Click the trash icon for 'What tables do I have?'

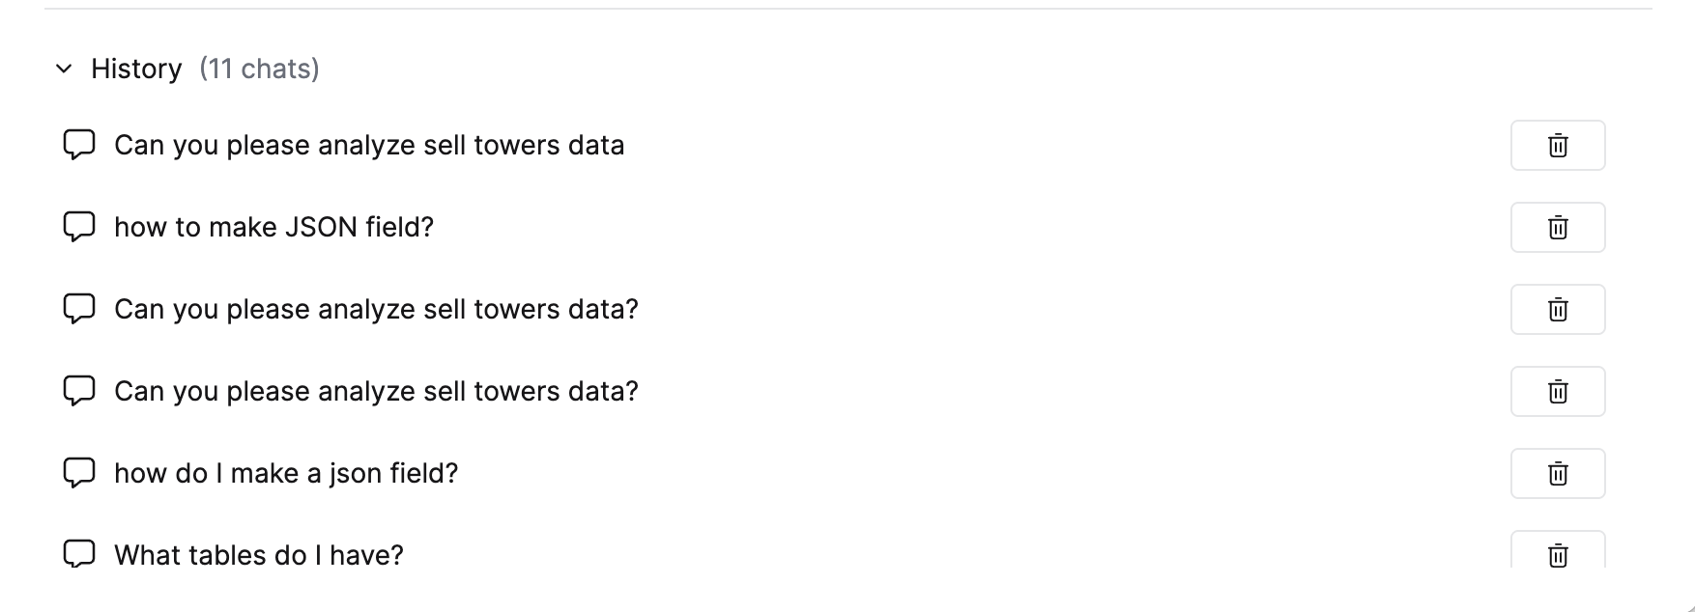tap(1557, 555)
